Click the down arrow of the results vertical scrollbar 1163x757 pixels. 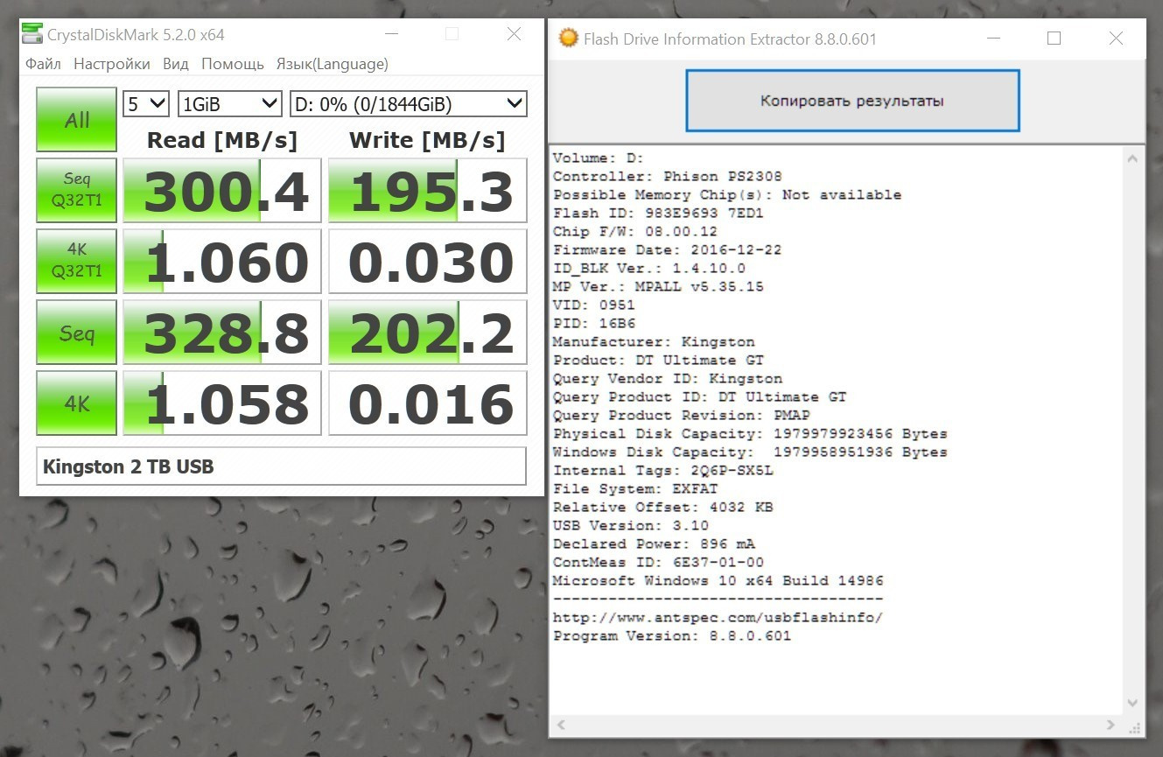point(1133,704)
